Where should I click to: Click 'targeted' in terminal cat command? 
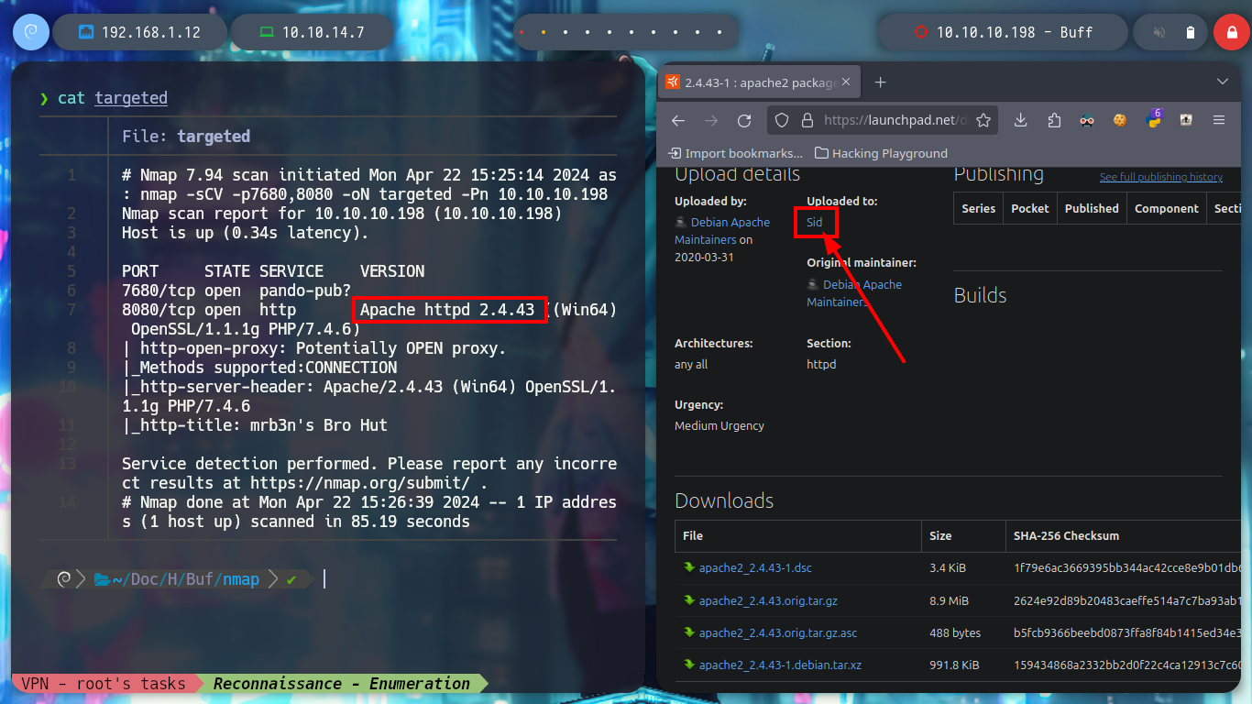pyautogui.click(x=131, y=98)
